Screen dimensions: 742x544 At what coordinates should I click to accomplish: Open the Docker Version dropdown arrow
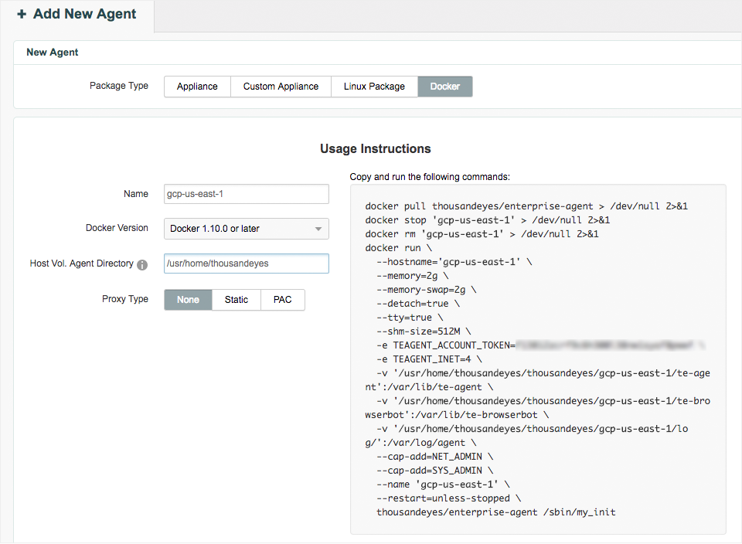[318, 229]
